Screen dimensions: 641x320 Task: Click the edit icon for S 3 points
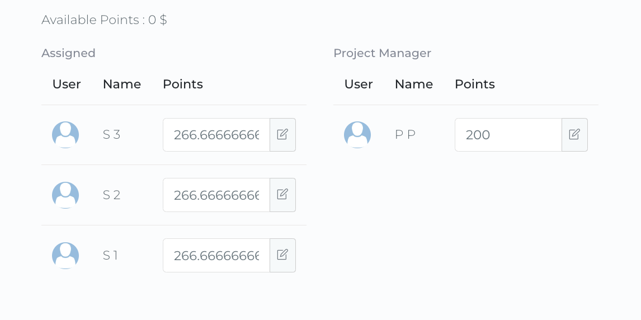click(282, 135)
